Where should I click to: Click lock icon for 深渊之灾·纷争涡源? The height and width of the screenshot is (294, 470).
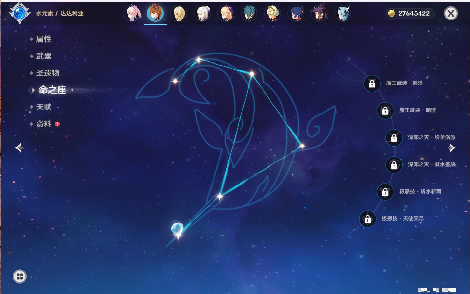394,137
